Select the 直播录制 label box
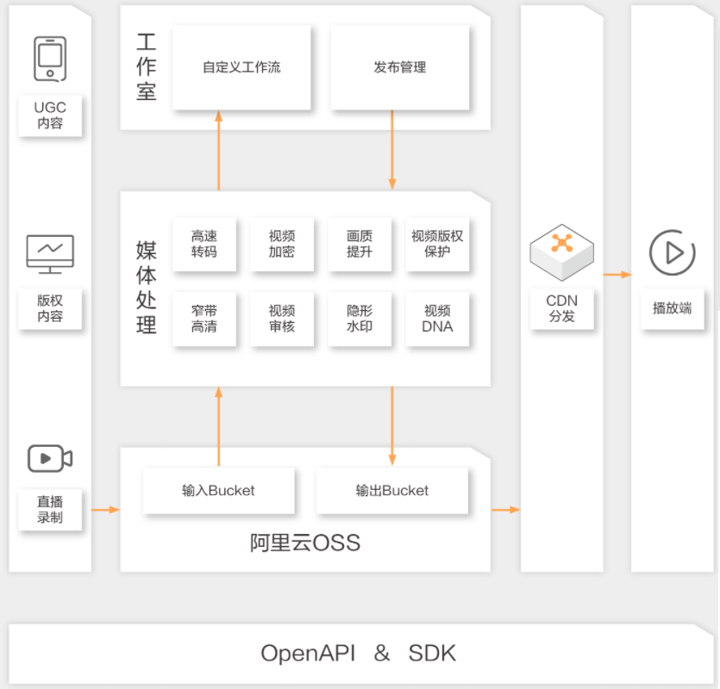This screenshot has width=720, height=689. [50, 510]
